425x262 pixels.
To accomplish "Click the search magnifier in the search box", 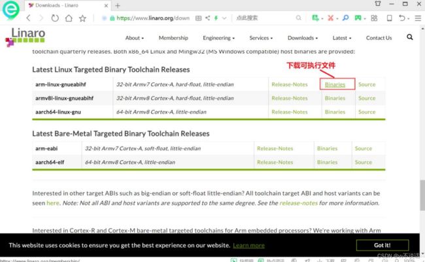I will coord(298,18).
